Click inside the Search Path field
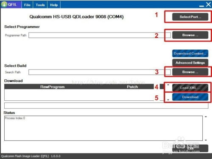This screenshot has height=159, width=212. pyautogui.click(x=100, y=72)
